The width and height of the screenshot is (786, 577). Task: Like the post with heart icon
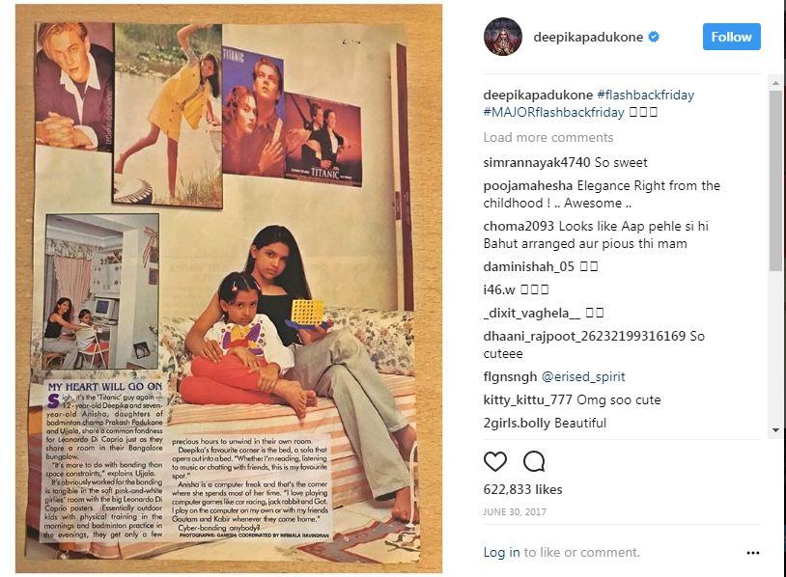pos(495,461)
